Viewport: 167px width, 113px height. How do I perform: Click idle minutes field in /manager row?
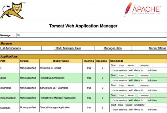point(144,110)
